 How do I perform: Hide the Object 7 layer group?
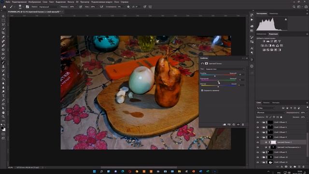[x=257, y=132]
